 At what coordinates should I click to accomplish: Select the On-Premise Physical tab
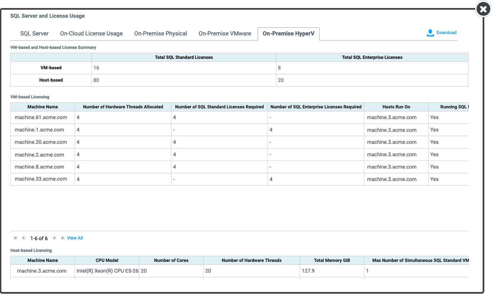tap(160, 33)
